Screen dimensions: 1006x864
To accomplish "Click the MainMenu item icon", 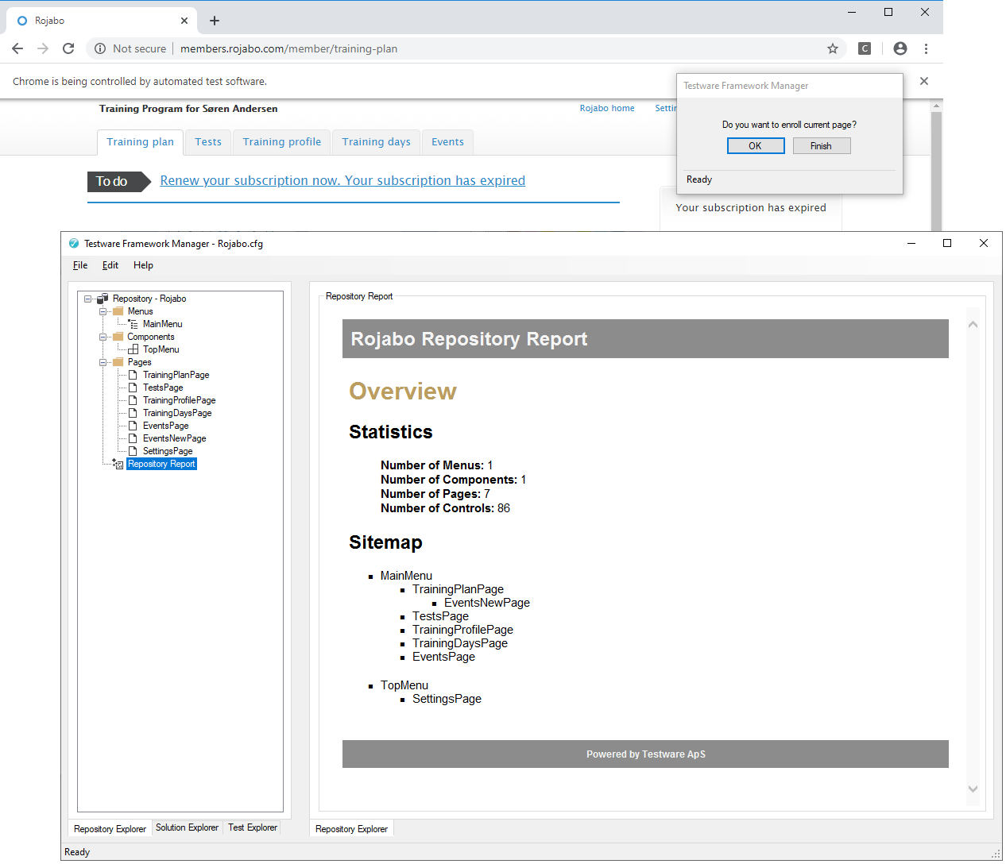I will pos(133,324).
